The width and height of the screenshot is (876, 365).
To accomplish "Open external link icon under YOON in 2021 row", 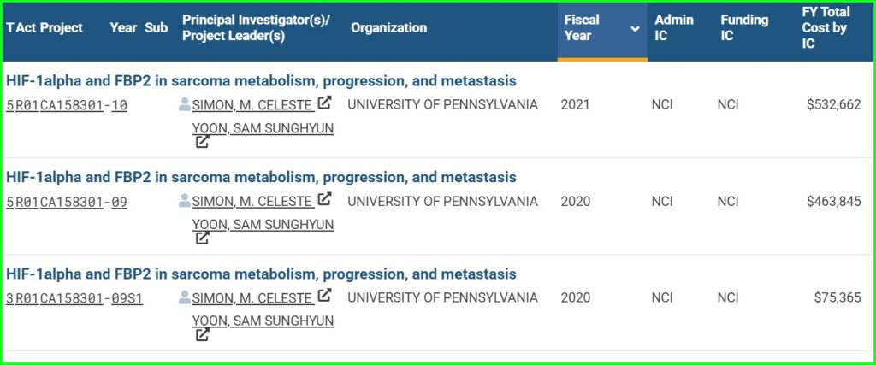I will pyautogui.click(x=202, y=142).
